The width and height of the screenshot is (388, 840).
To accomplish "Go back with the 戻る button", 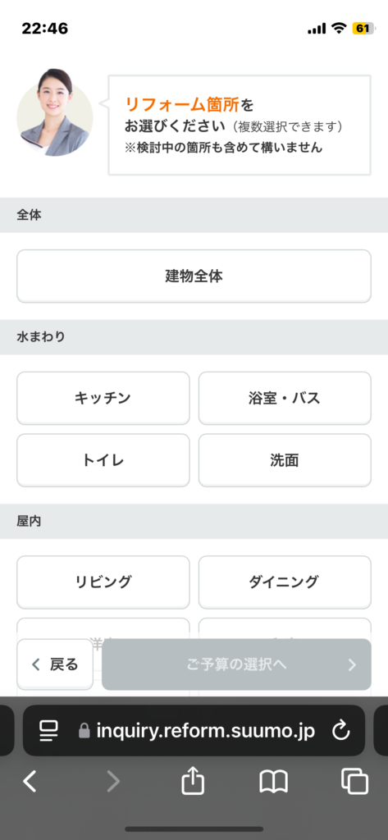I will pos(55,664).
